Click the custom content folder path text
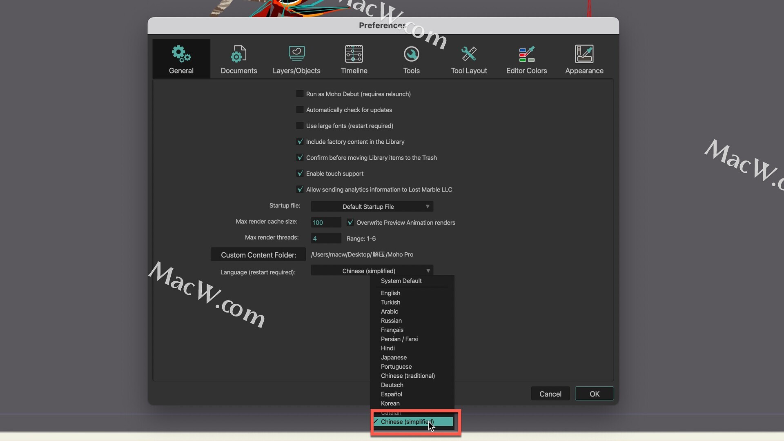 [x=362, y=254]
